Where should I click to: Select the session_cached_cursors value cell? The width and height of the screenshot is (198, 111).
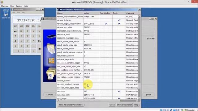(x=91, y=84)
